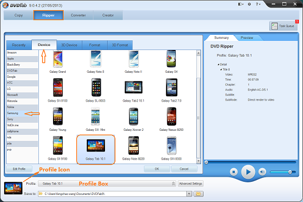Open the skin/layout menu in title bar
Screen dimensions: 303x202
(241, 4)
